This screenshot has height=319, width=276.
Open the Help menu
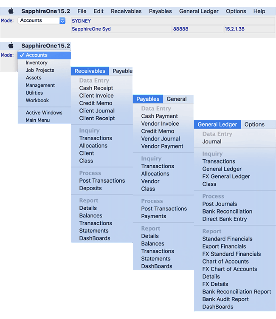click(259, 11)
